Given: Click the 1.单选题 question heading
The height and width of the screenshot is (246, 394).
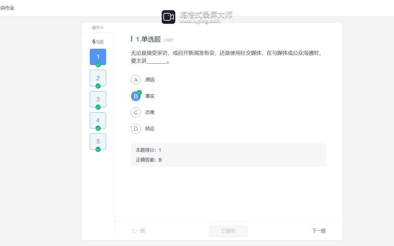Looking at the screenshot, I should click(148, 39).
